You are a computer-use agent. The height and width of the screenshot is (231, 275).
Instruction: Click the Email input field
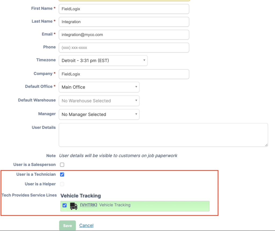point(124,35)
